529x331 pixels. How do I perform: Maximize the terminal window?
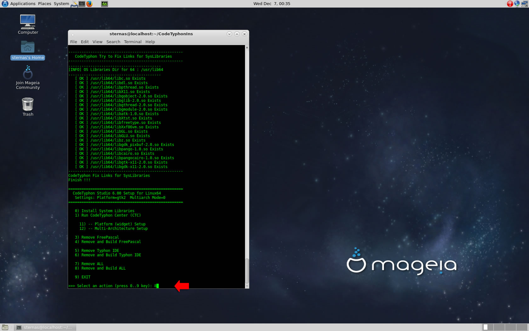click(x=237, y=34)
